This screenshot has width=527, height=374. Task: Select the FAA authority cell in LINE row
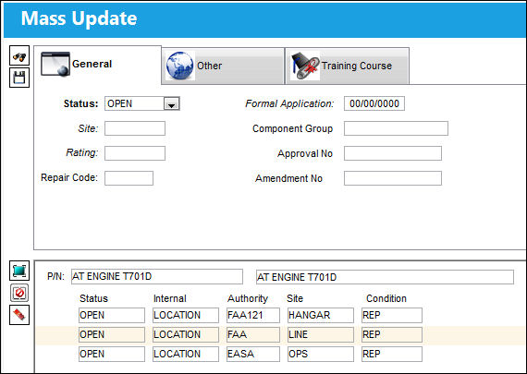[253, 334]
